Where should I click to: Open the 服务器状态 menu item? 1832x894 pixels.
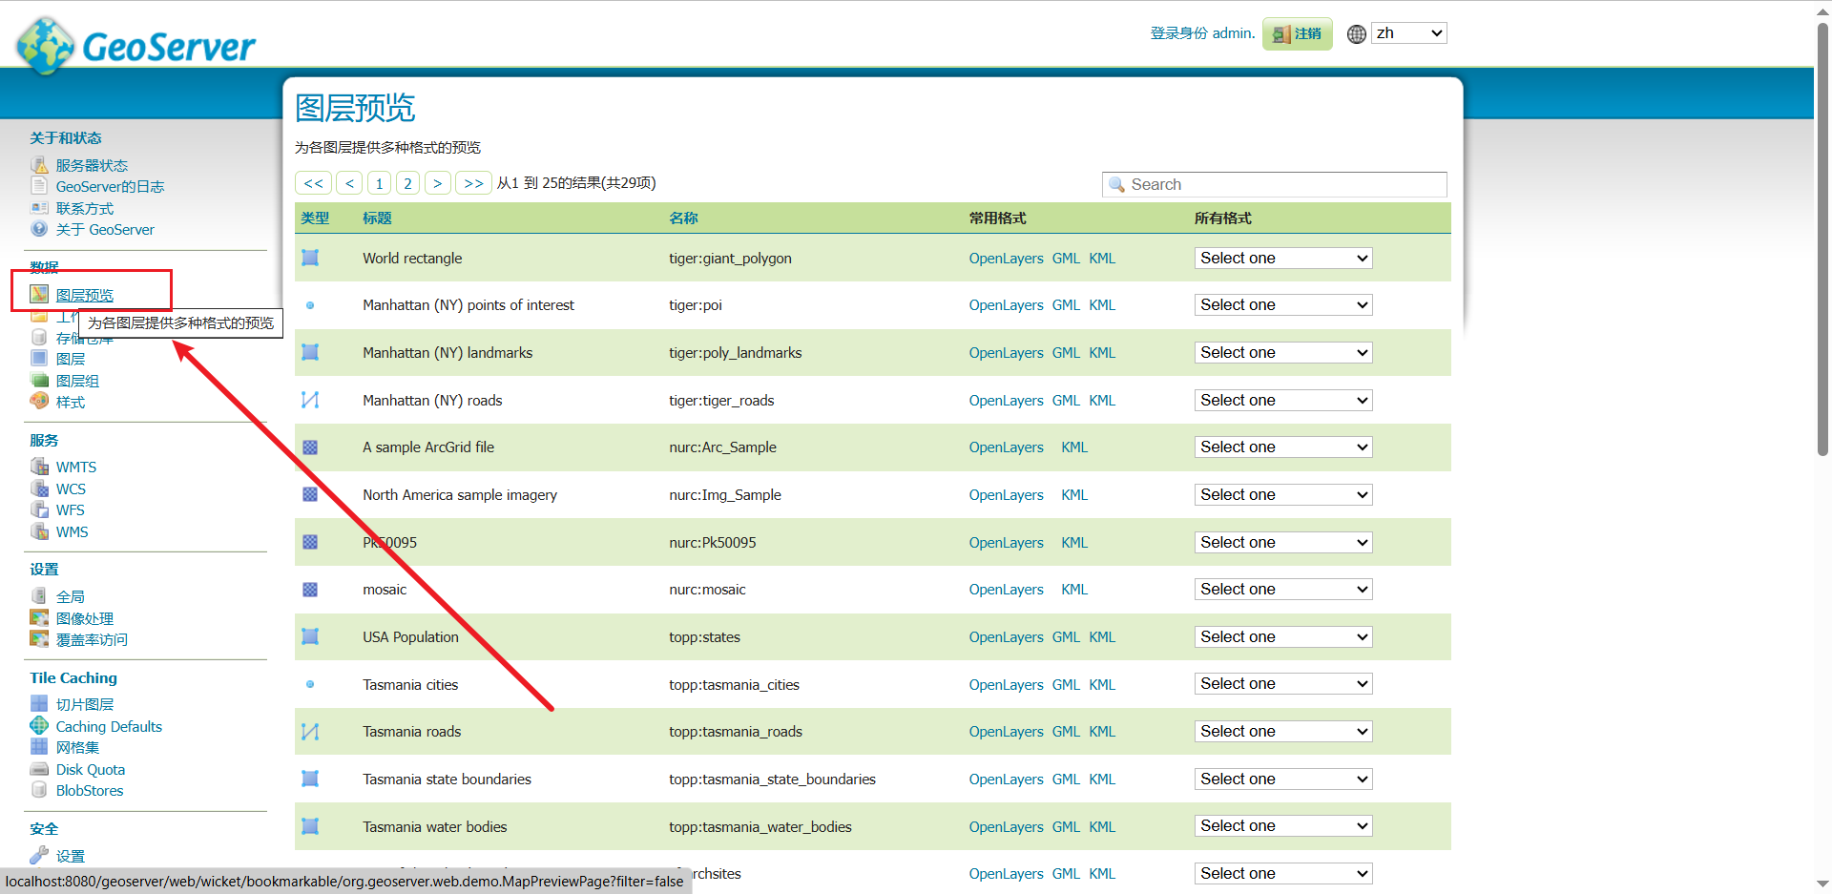point(92,165)
